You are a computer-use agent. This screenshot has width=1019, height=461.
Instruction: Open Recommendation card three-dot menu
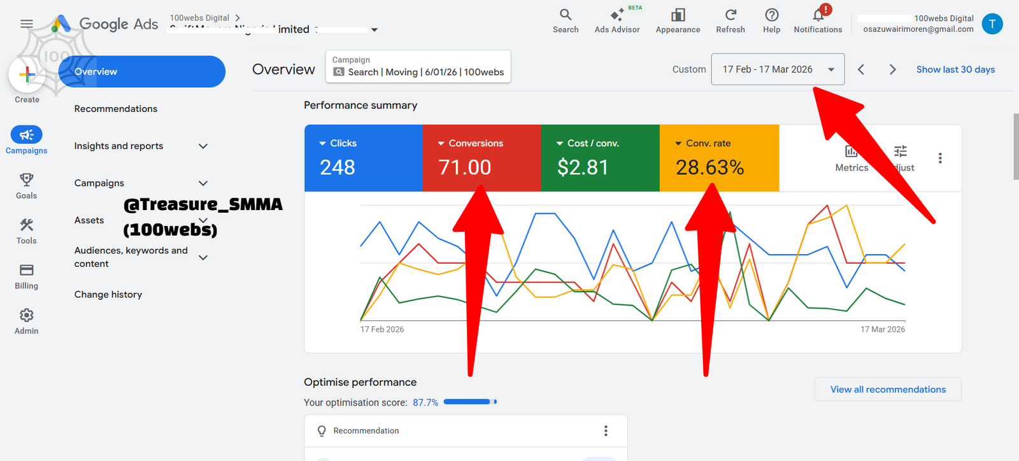(606, 431)
